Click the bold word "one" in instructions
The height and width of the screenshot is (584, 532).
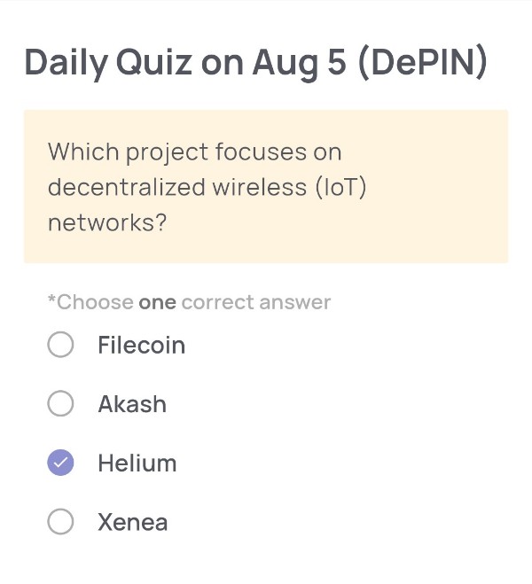157,302
